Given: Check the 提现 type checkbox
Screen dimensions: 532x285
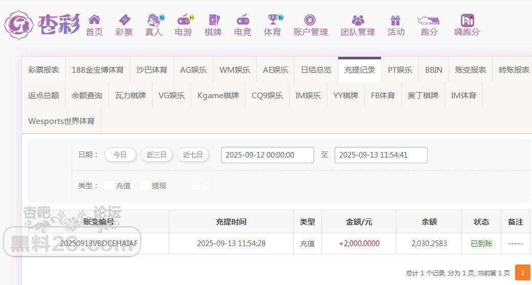Looking at the screenshot, I should tap(145, 186).
